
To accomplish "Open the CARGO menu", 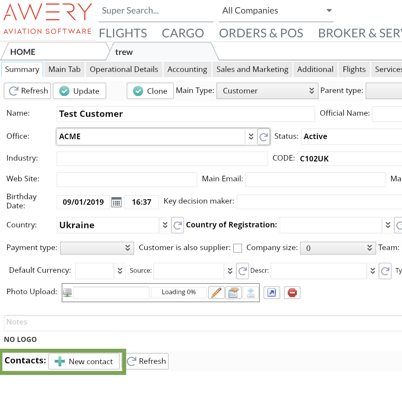I will click(183, 33).
